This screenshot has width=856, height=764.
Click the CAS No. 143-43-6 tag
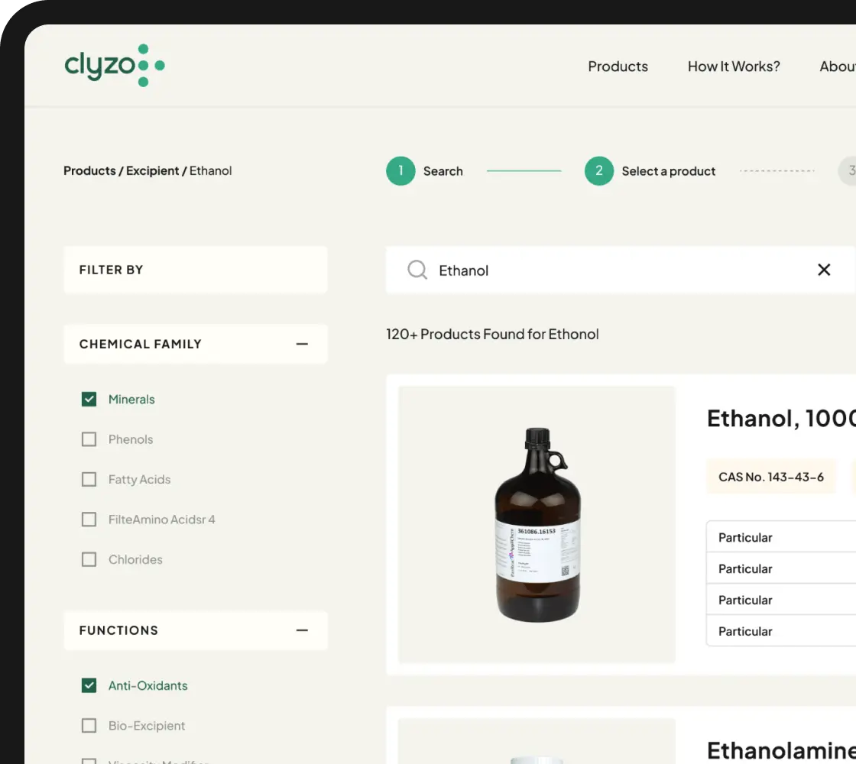click(x=771, y=477)
